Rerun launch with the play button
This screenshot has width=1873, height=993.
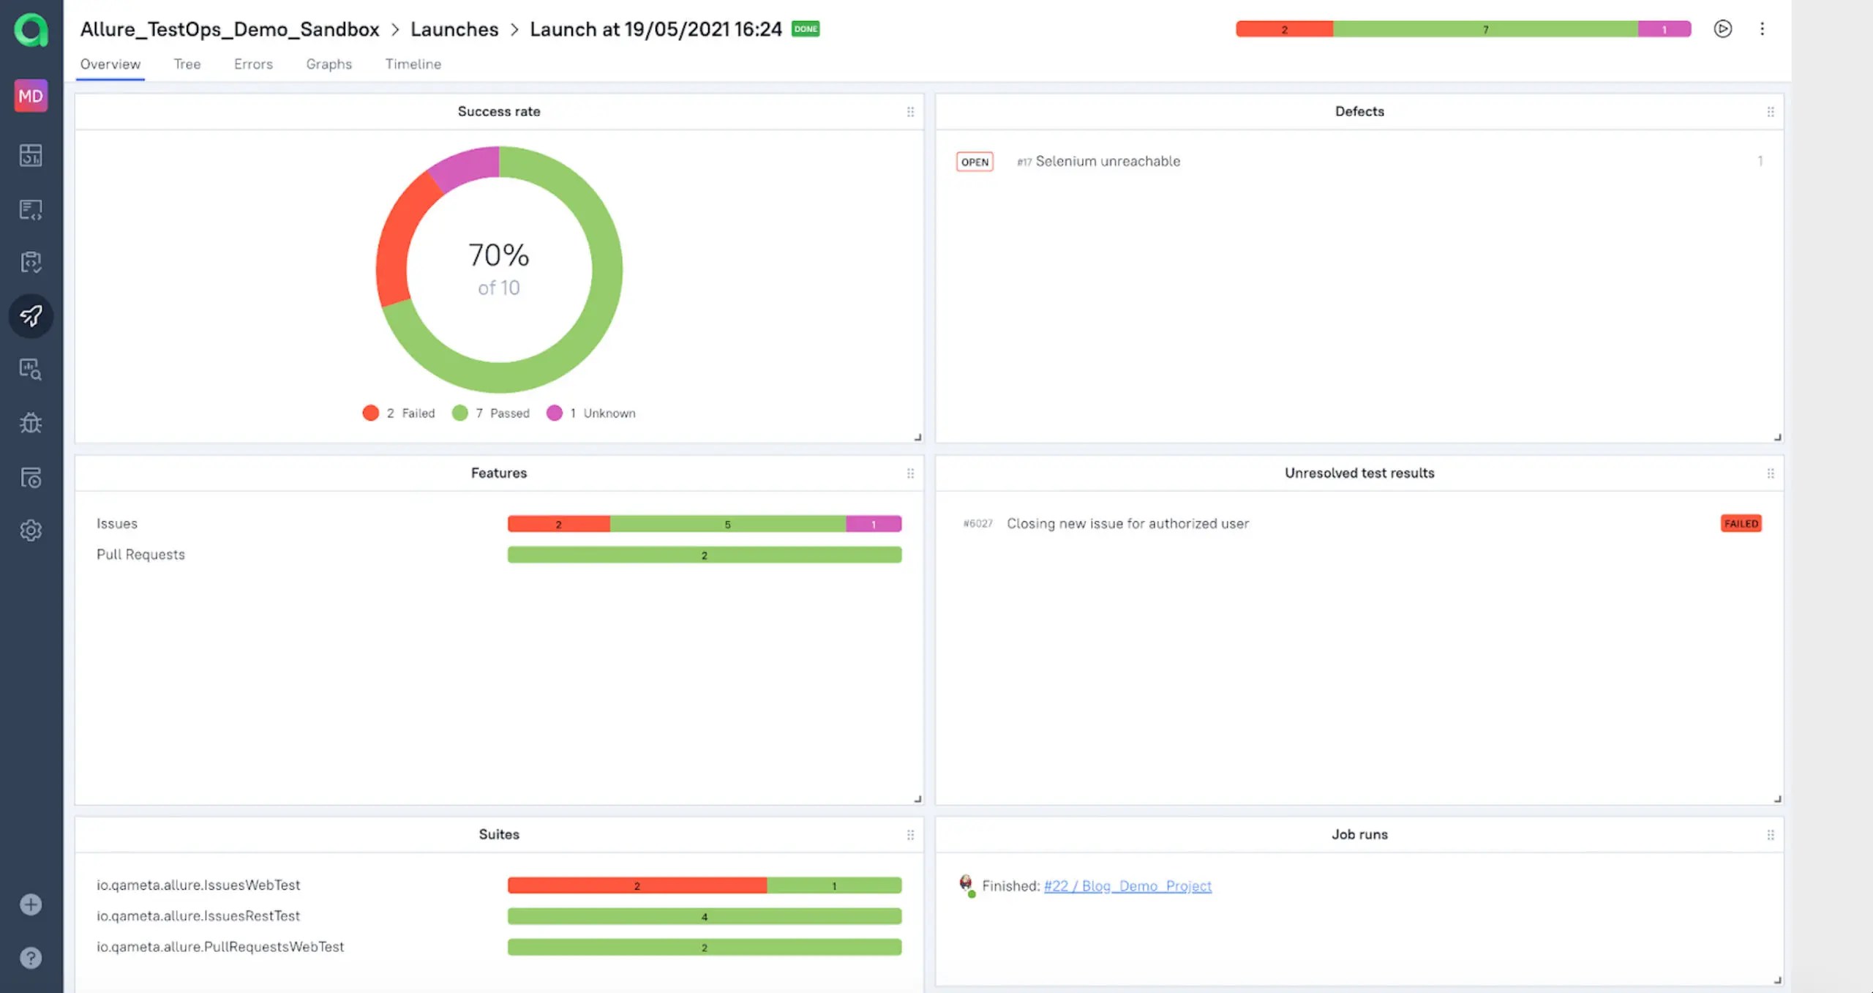pyautogui.click(x=1722, y=29)
